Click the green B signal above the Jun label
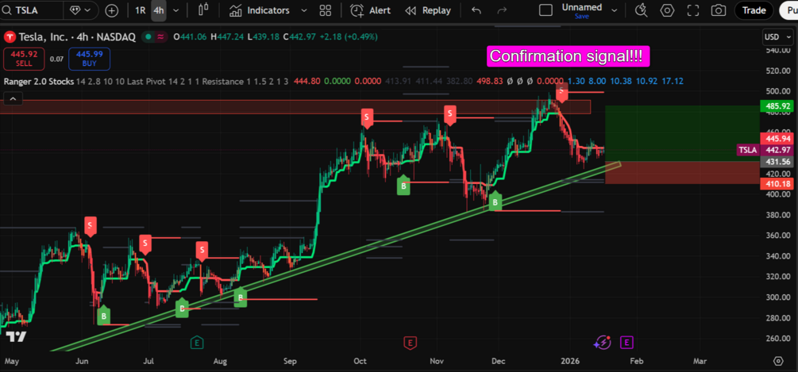Image resolution: width=798 pixels, height=372 pixels. tap(103, 316)
